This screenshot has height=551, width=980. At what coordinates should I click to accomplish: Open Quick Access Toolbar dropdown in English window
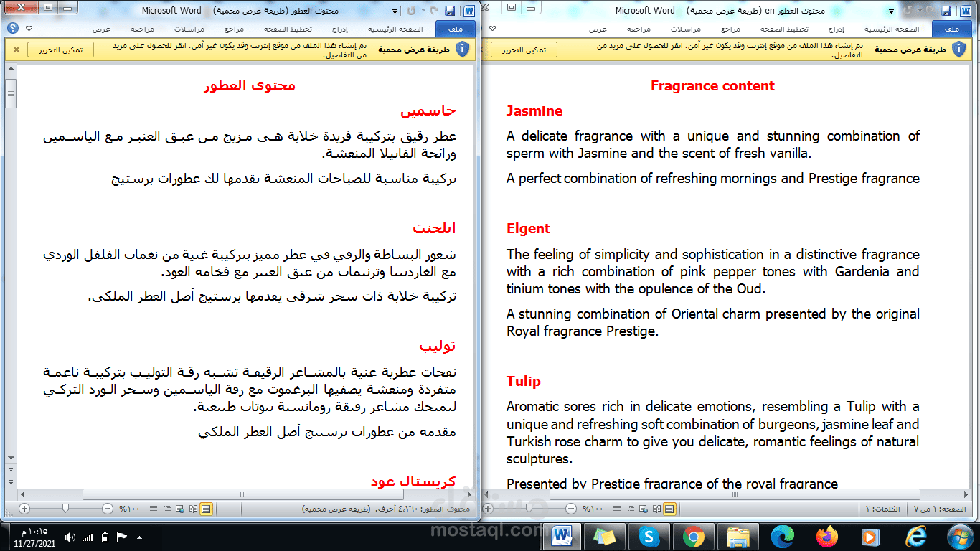point(891,11)
